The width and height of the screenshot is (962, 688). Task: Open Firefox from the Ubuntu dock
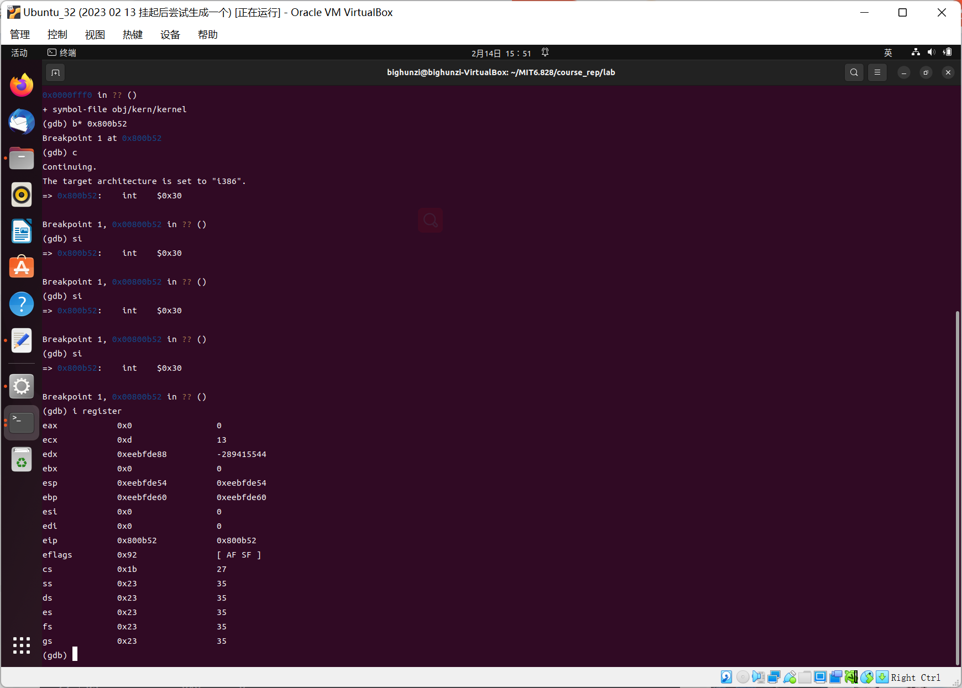click(22, 85)
